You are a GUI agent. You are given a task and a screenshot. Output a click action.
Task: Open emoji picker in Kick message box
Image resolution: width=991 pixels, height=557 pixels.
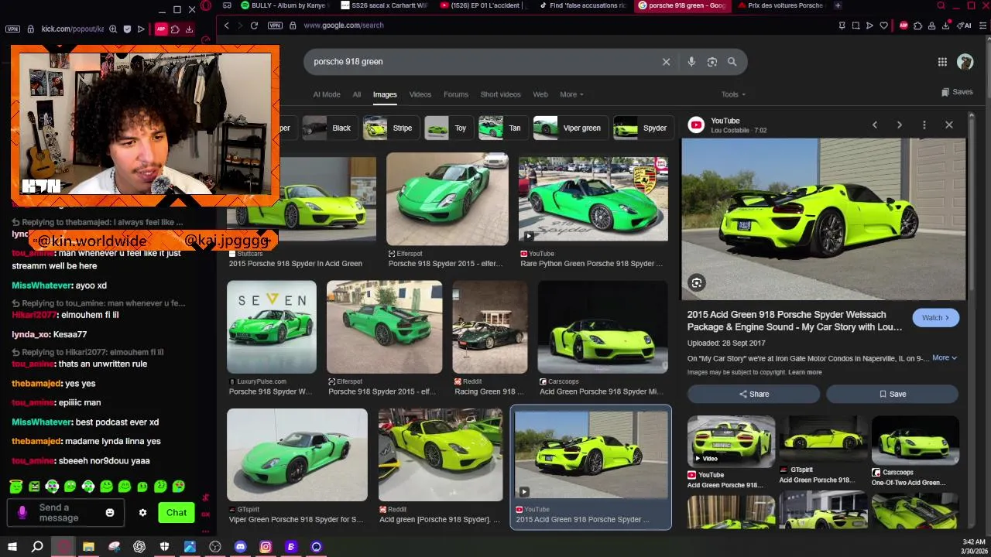pos(110,512)
